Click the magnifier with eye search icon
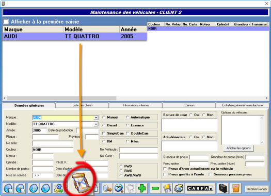271x196 pixels. [x=119, y=188]
